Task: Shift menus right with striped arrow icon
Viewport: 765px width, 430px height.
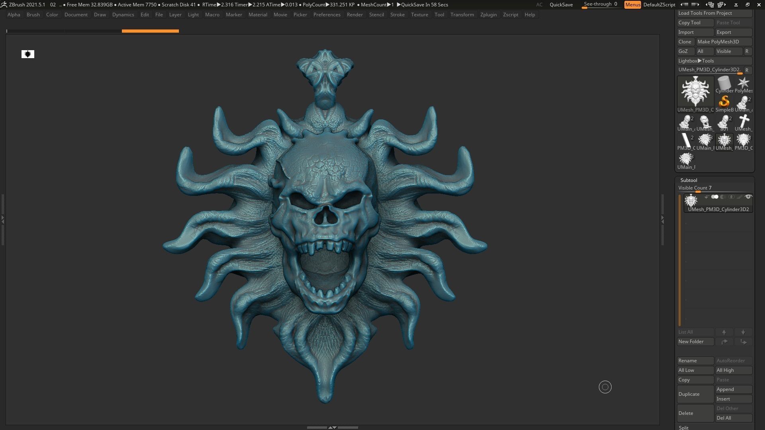Action: [x=695, y=5]
